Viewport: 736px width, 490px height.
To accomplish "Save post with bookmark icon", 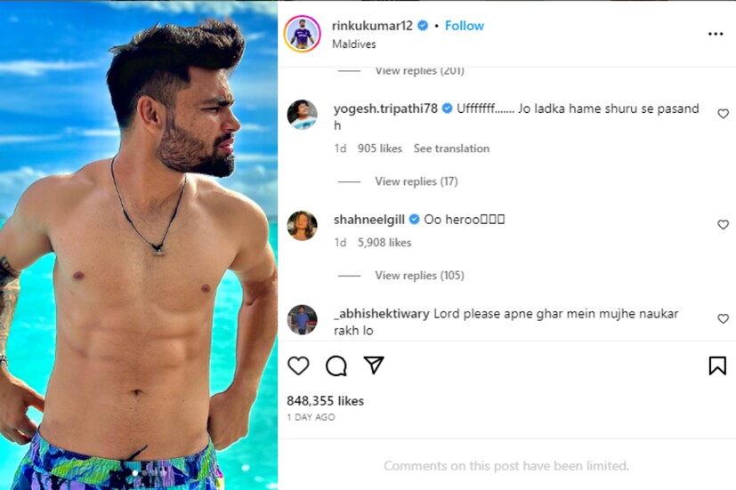I will tap(717, 365).
